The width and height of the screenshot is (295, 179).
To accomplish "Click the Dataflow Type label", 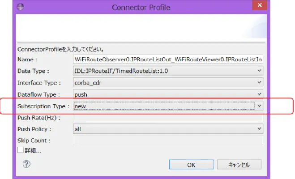I will pyautogui.click(x=38, y=94).
